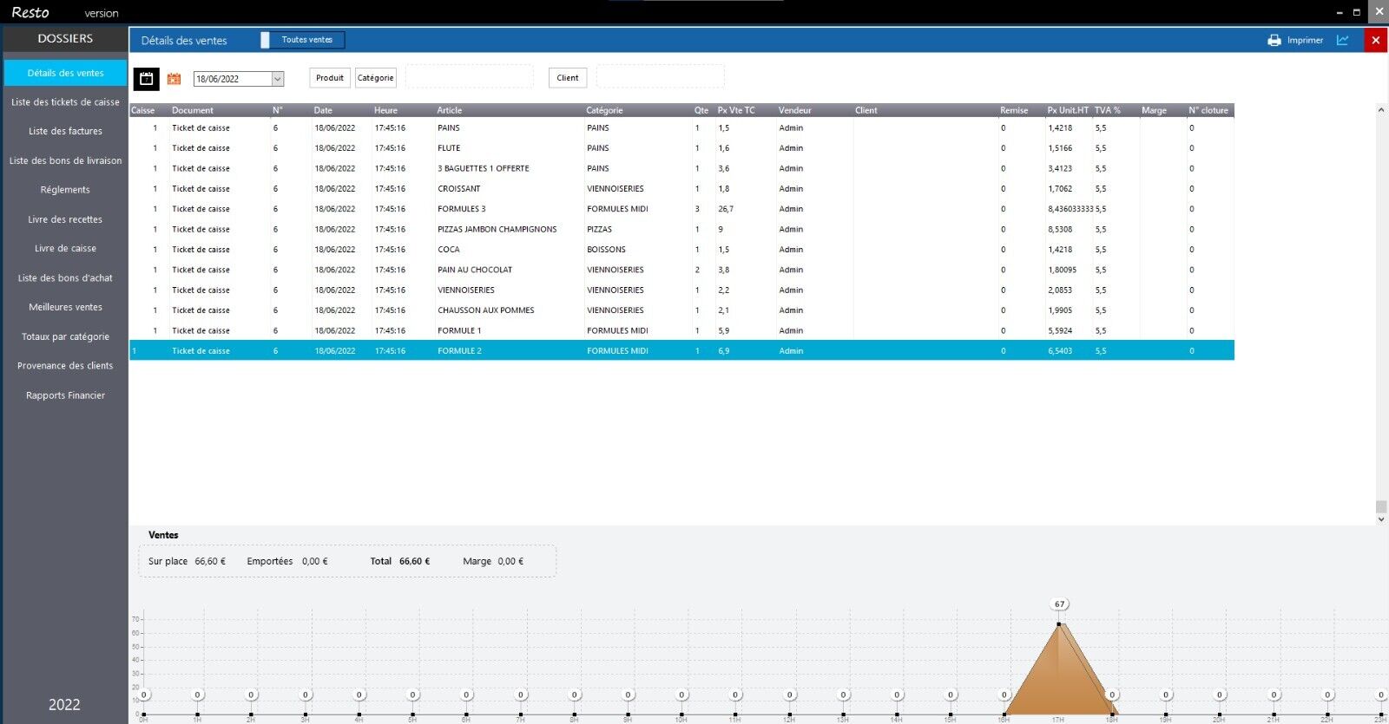The height and width of the screenshot is (724, 1389).
Task: Sort table by Article column header
Action: [450, 110]
